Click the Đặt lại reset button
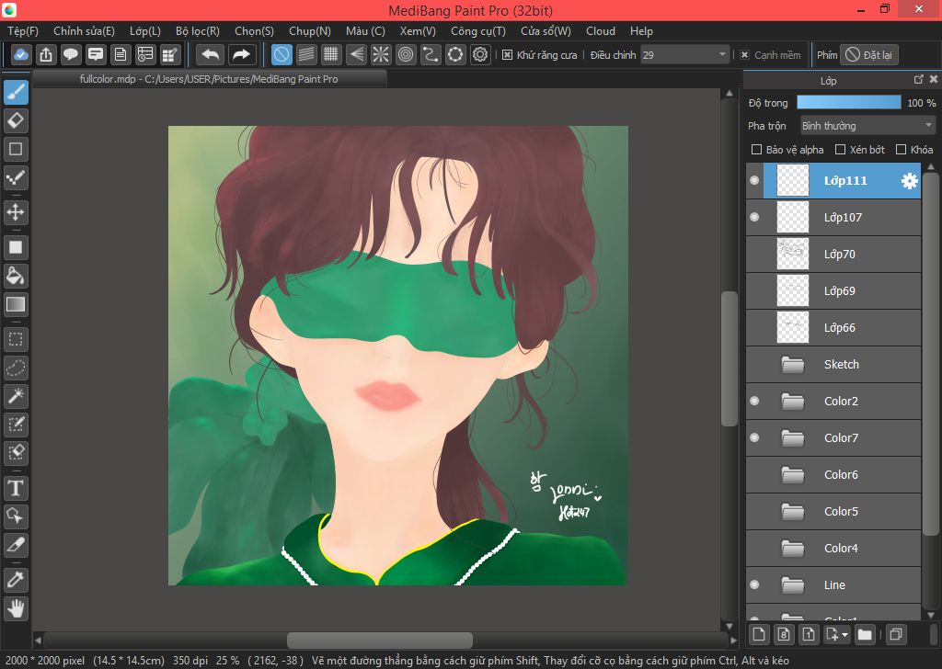Screen dimensions: 942x669 tap(868, 54)
